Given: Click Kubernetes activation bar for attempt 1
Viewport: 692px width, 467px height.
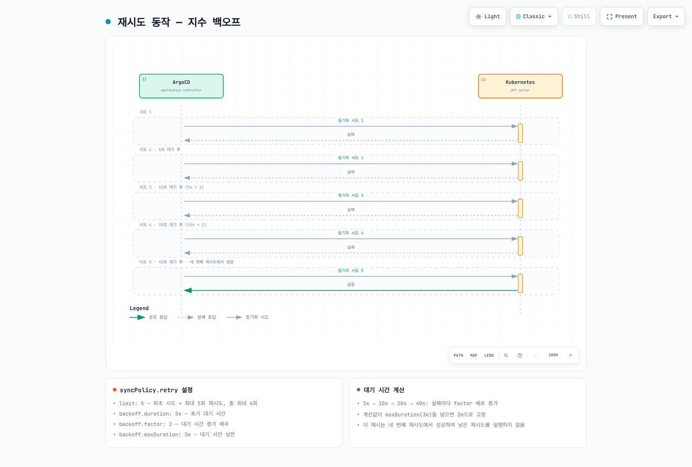Looking at the screenshot, I should 520,133.
